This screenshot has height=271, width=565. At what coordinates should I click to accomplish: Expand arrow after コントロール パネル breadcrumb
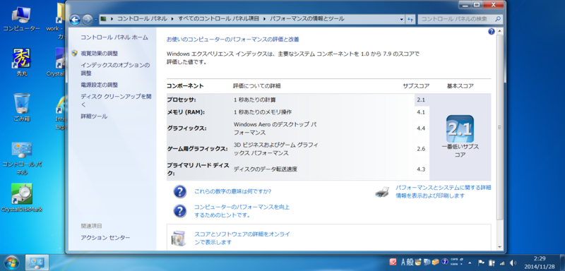click(x=172, y=19)
